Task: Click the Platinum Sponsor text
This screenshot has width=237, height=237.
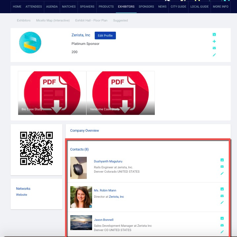Action: coord(85,44)
